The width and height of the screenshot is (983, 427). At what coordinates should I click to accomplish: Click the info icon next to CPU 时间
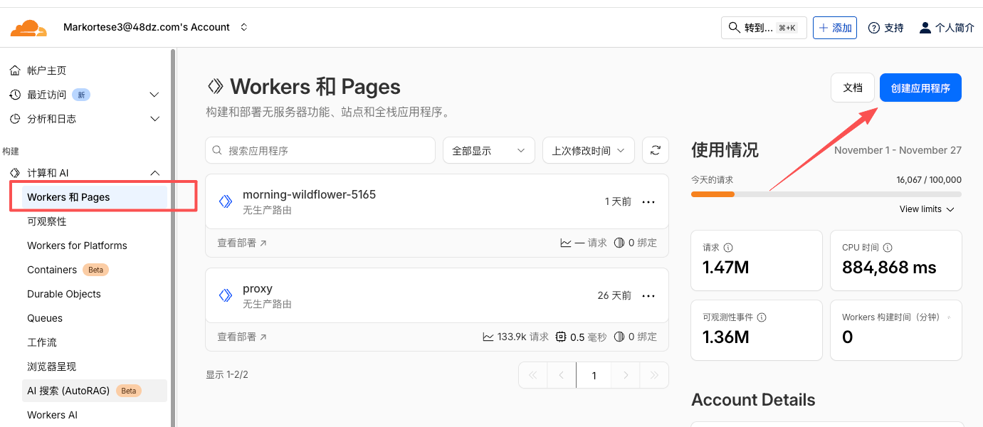(x=887, y=248)
